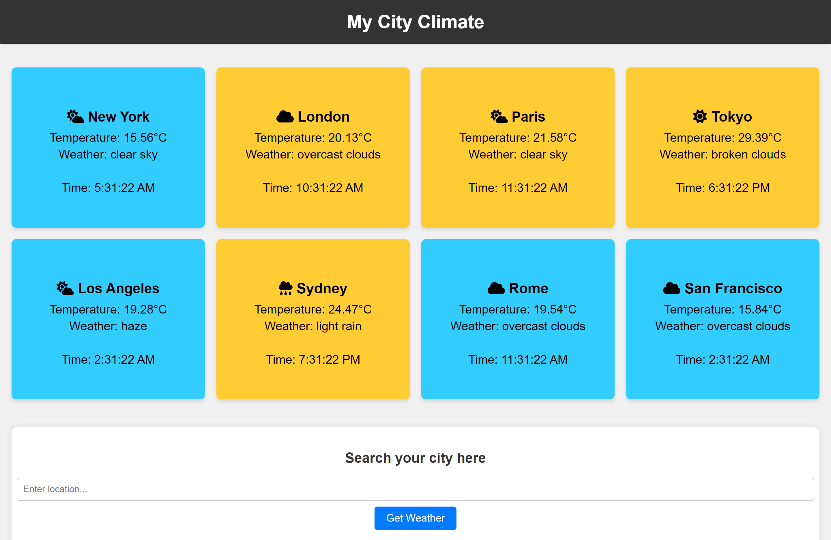The width and height of the screenshot is (831, 540).
Task: Select the Tokyo city name heading
Action: coord(731,117)
